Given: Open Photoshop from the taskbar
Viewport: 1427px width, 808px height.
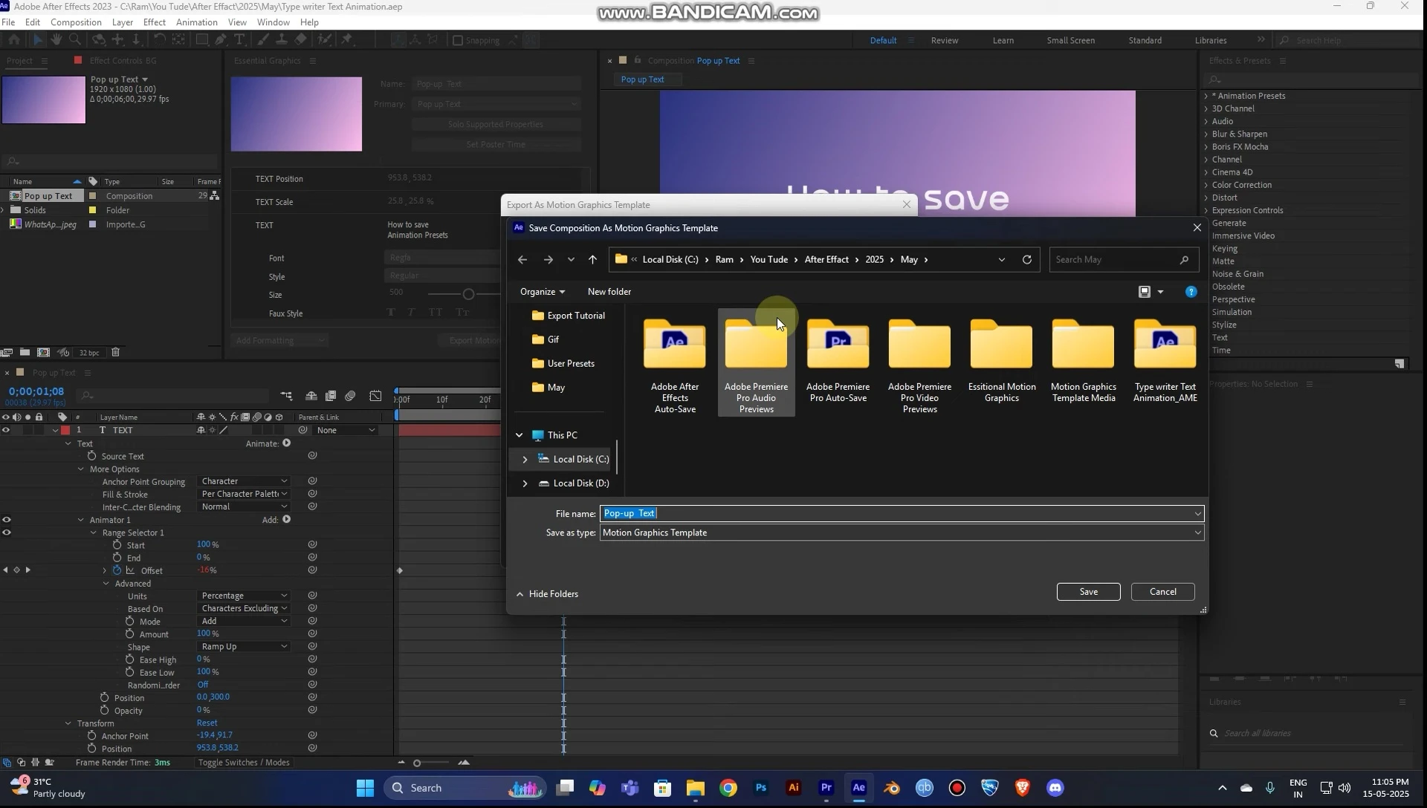Looking at the screenshot, I should click(760, 788).
